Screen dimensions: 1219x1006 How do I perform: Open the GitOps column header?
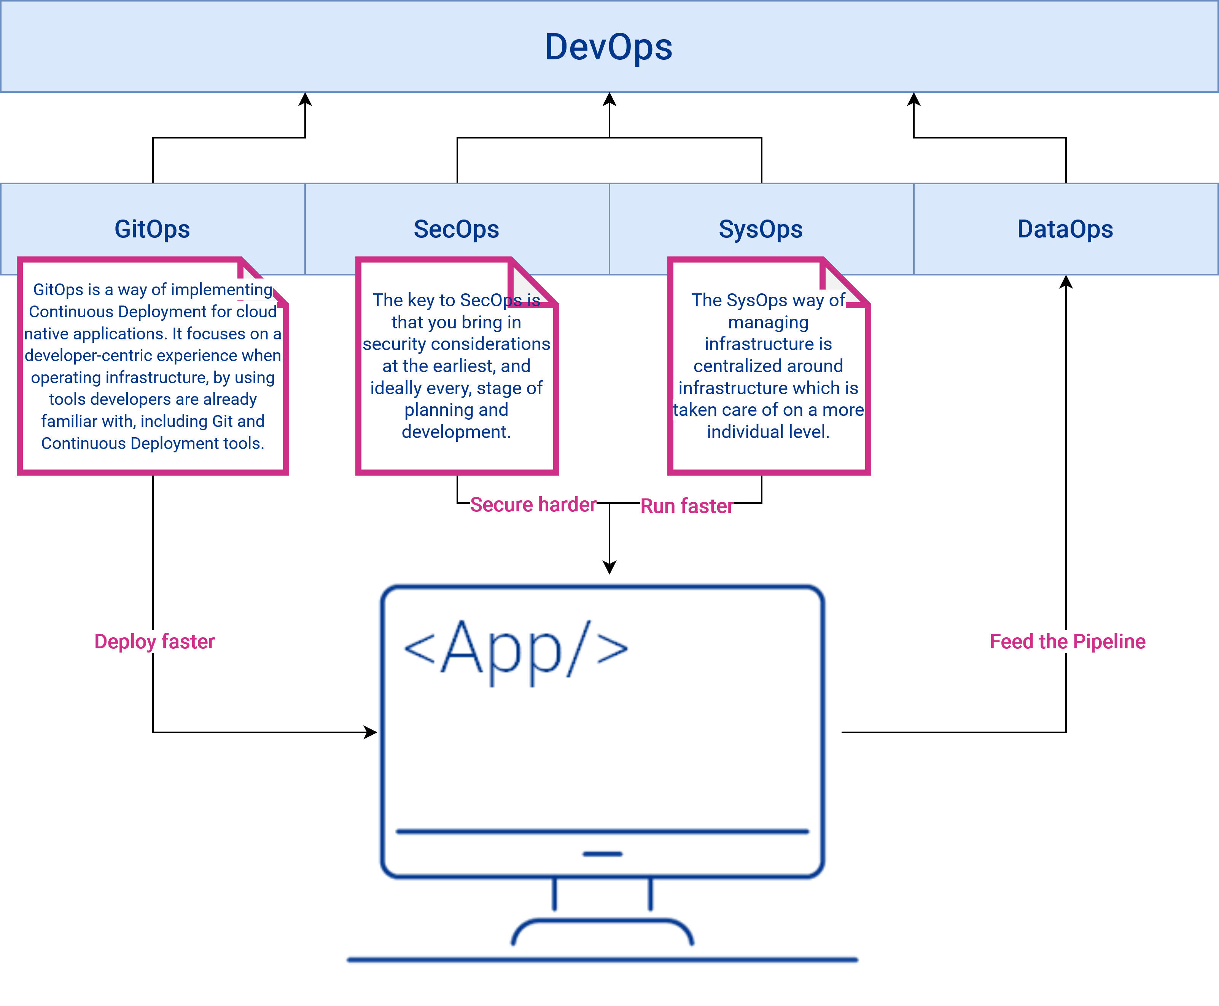(152, 229)
